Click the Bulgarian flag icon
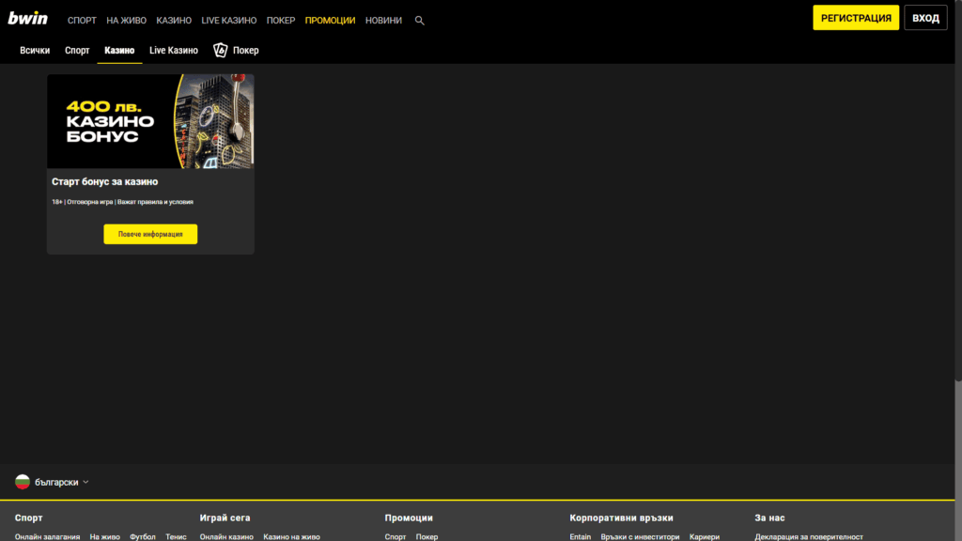The image size is (962, 541). 24,481
